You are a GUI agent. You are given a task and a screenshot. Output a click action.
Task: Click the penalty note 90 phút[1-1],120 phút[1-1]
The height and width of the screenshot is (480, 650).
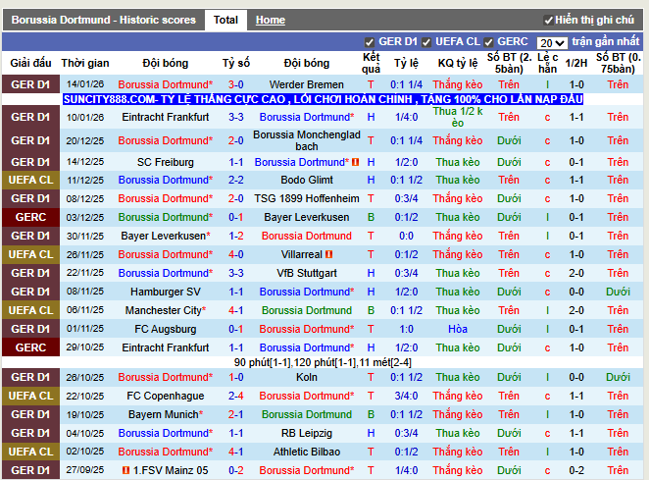pos(323,363)
